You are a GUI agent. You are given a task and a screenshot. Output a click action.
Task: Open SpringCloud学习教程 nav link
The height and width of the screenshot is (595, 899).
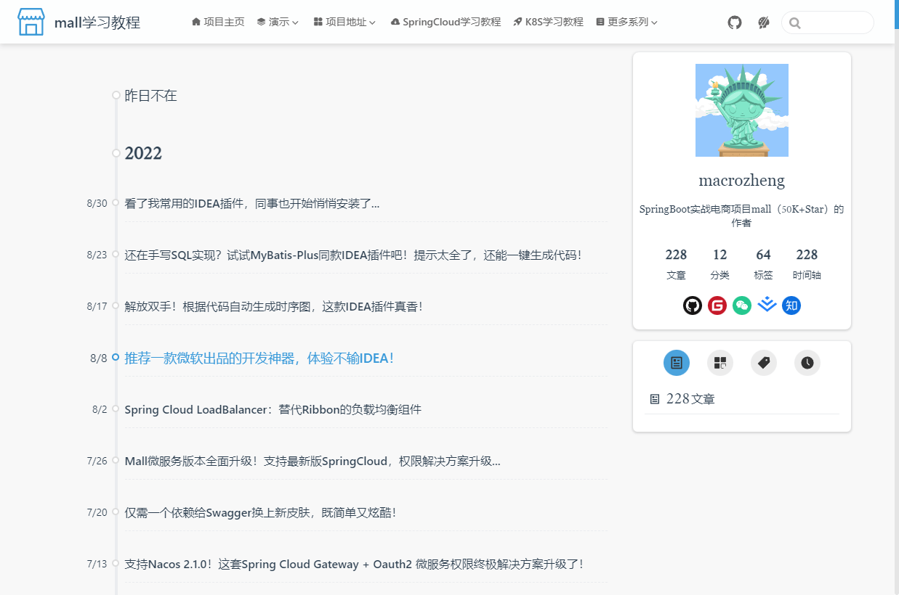(446, 22)
